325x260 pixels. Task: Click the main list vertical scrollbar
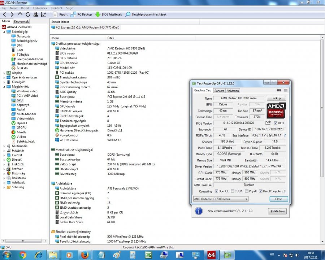tap(322, 108)
